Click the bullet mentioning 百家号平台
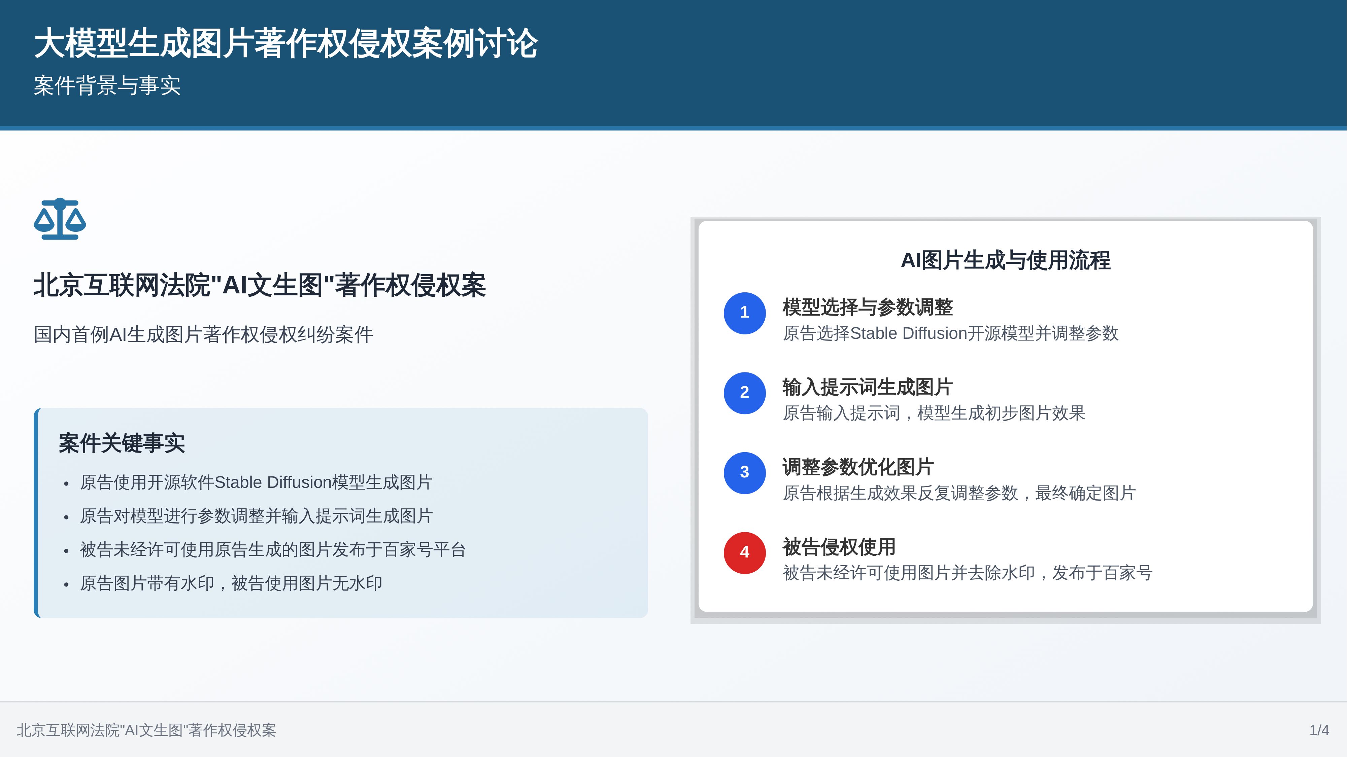1347x757 pixels. (x=272, y=550)
